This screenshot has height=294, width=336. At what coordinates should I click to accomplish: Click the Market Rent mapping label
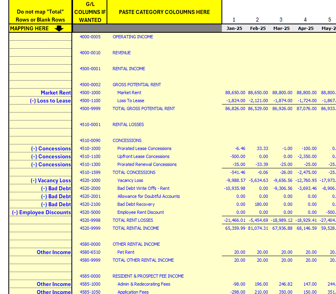tap(56, 93)
